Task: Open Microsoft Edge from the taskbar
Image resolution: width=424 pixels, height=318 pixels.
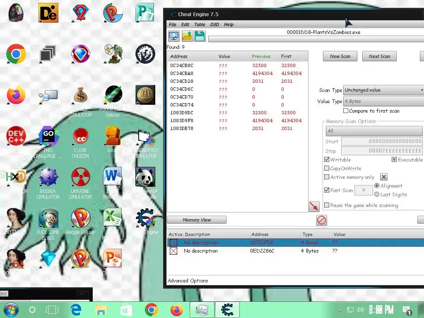Action: click(76, 310)
